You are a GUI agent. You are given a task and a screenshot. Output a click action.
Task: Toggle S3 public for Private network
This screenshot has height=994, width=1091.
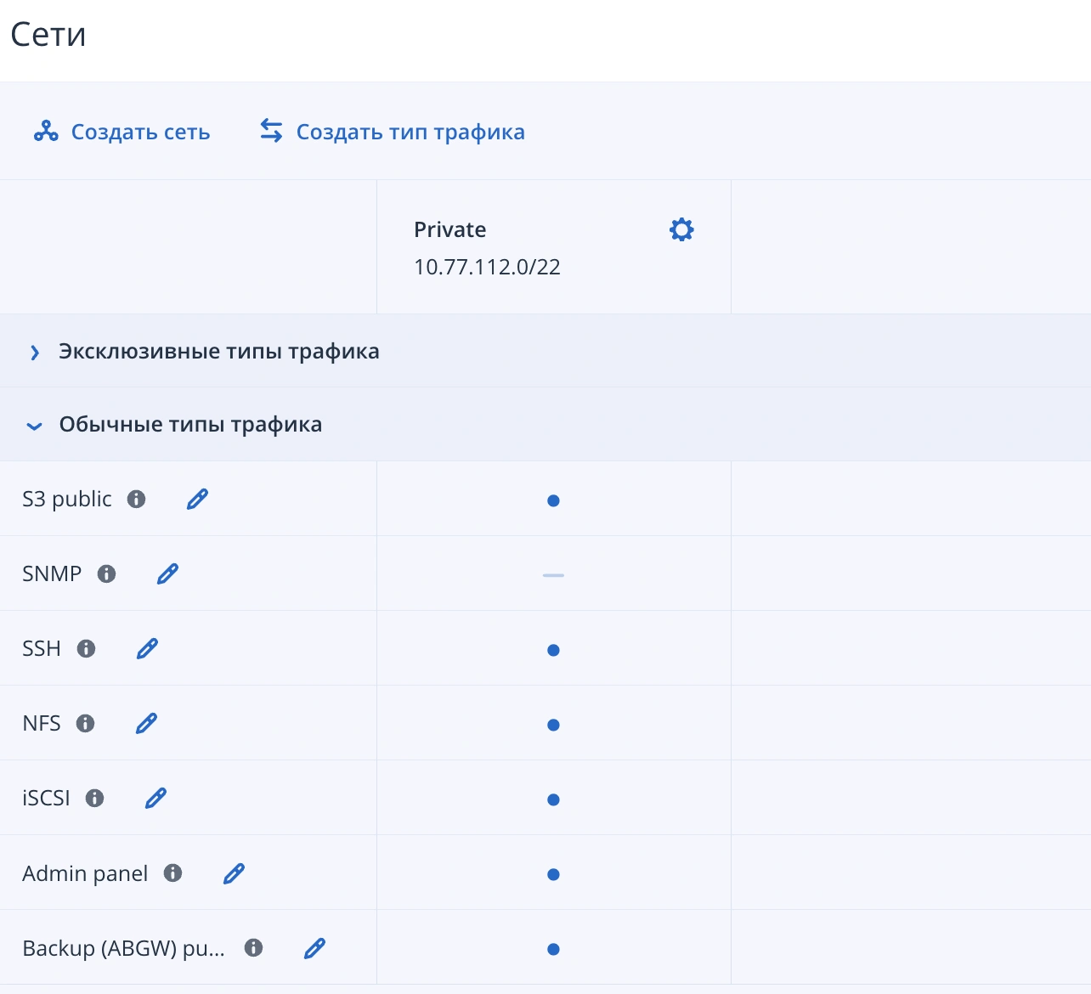click(553, 501)
